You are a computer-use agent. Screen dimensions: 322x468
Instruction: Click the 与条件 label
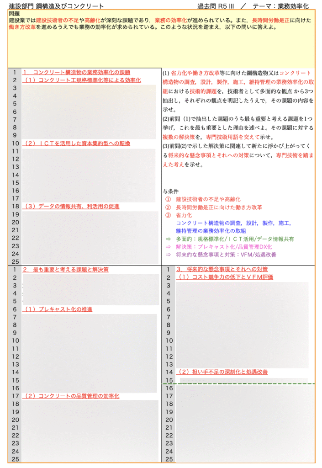(x=171, y=191)
